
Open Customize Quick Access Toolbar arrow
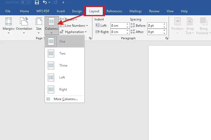[x=63, y=2]
